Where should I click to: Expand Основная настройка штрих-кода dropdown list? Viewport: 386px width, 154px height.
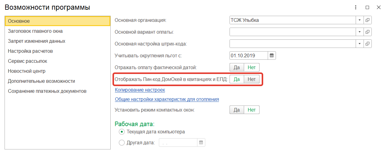coord(360,44)
